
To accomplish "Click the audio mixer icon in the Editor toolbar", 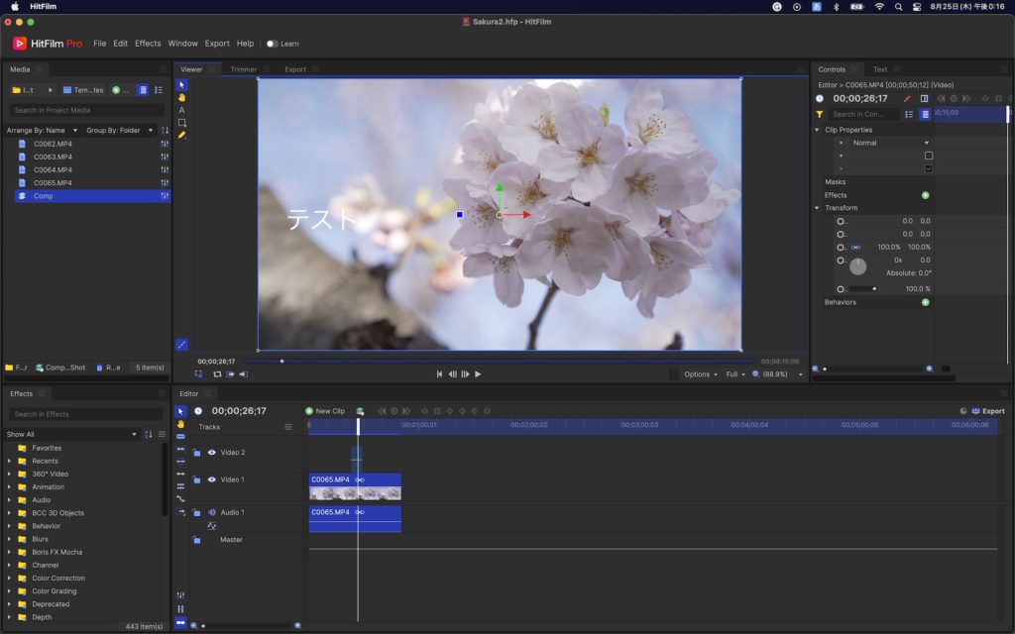I will (x=180, y=594).
